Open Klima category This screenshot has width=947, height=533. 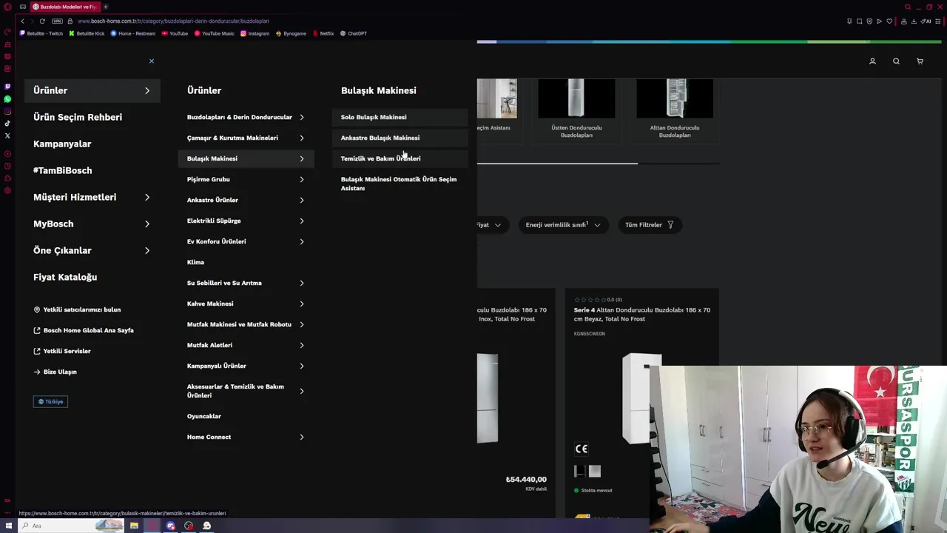tap(195, 262)
